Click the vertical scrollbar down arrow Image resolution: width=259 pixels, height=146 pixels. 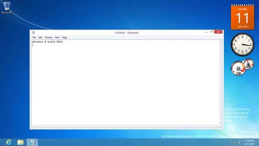(x=220, y=122)
